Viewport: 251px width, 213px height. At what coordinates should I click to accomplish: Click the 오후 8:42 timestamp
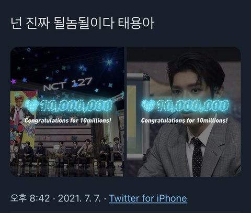30,198
